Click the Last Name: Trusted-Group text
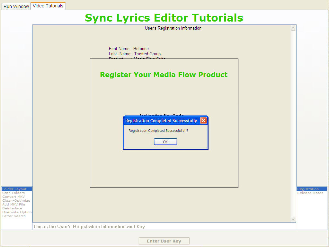Screen dimensions: 329x247 click(135, 54)
